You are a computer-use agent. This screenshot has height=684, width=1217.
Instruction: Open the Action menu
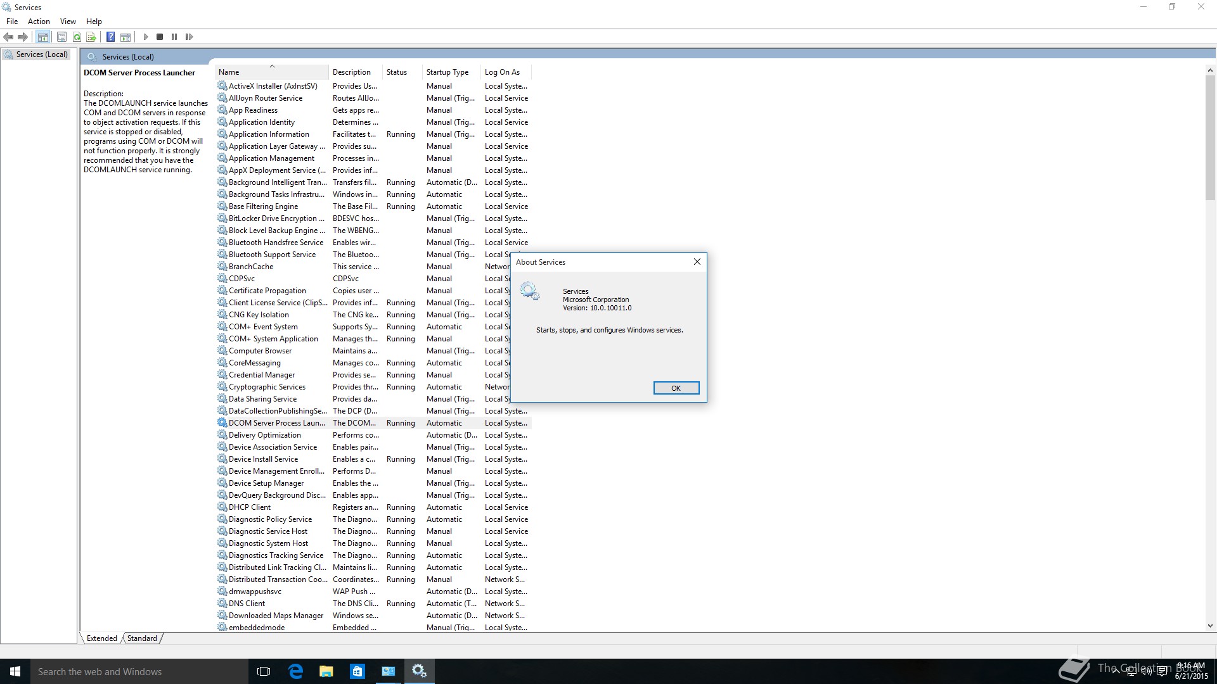(39, 22)
